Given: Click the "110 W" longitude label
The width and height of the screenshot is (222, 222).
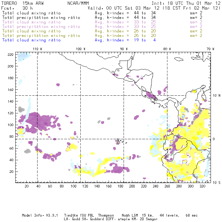Looking at the screenshot, I should coord(37,49).
